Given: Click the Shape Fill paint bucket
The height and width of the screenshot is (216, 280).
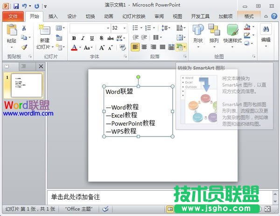Looking at the screenshot, I should click(x=247, y=27).
